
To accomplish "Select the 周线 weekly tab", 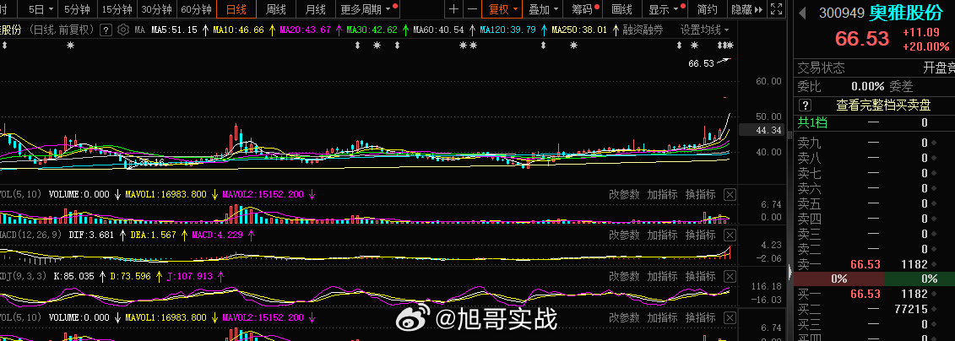I will pyautogui.click(x=276, y=9).
